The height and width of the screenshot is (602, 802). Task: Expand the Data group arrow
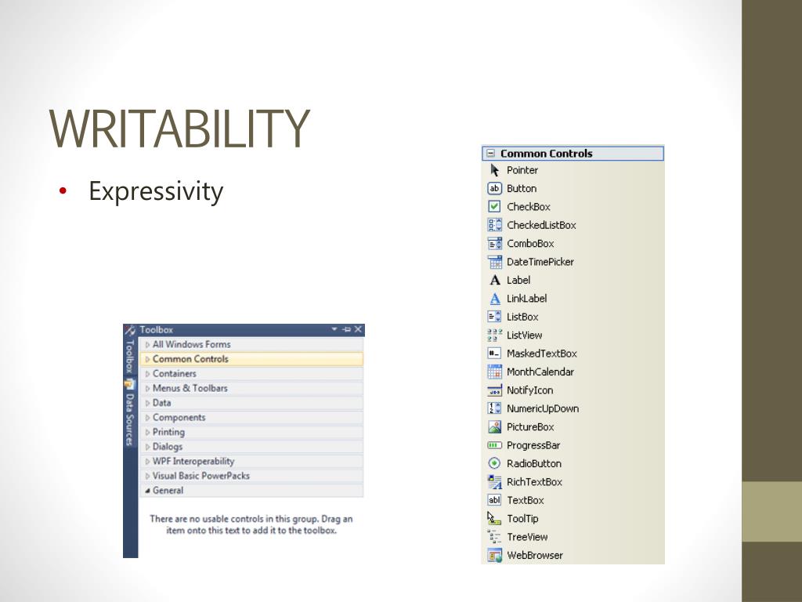click(147, 403)
